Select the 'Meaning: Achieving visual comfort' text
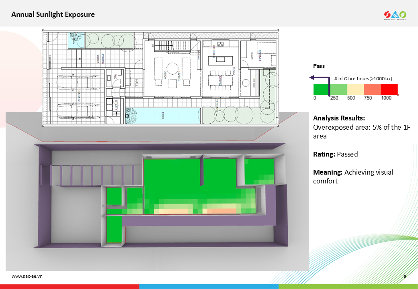Image resolution: width=418 pixels, height=289 pixels. click(x=353, y=177)
